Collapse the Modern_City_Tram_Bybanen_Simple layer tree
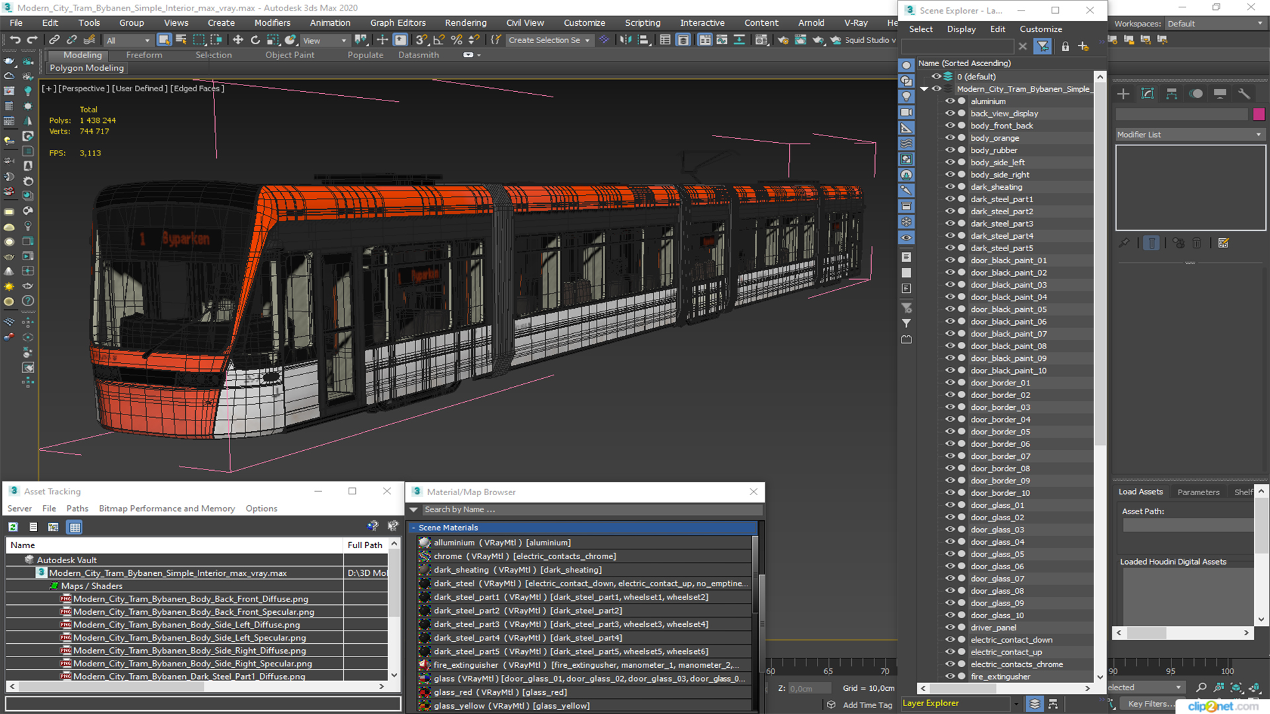Screen dimensions: 1270x714 [x=924, y=89]
